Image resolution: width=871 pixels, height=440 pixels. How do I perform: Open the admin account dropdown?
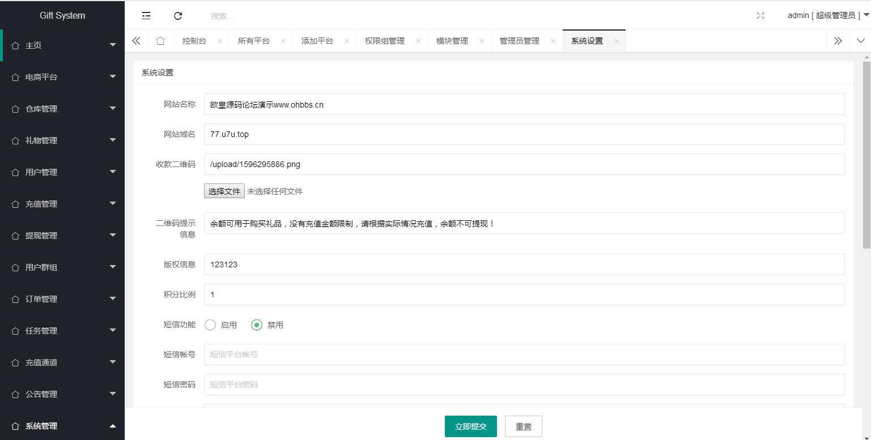(x=824, y=15)
